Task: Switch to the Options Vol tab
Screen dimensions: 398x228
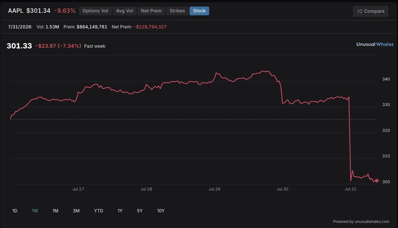Action: [x=95, y=11]
